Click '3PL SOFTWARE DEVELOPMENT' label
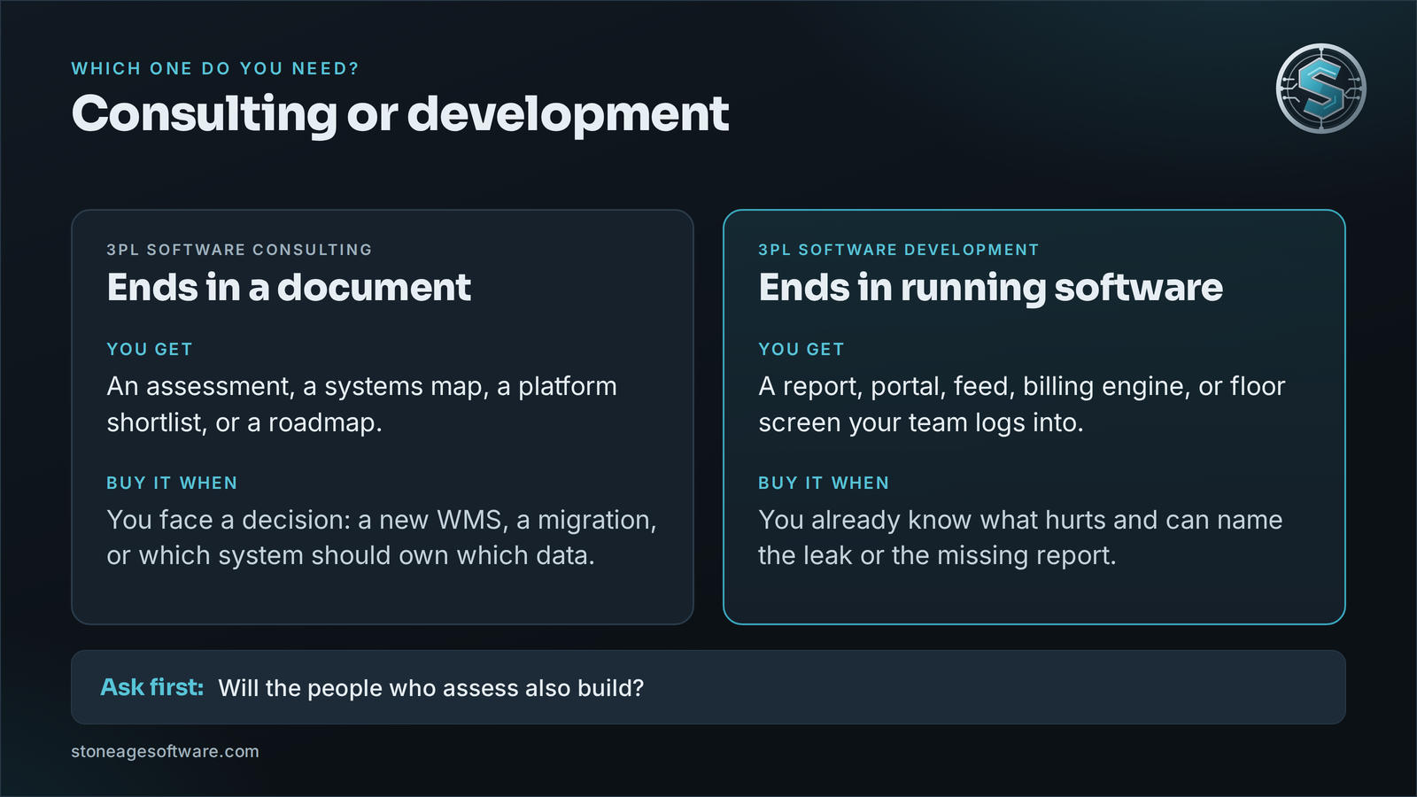 pyautogui.click(x=898, y=250)
